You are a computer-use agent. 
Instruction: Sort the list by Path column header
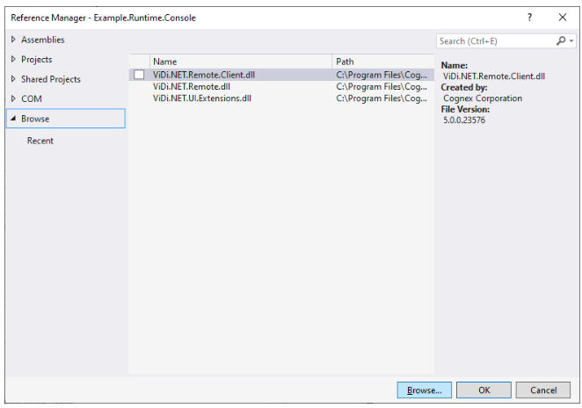coord(346,62)
